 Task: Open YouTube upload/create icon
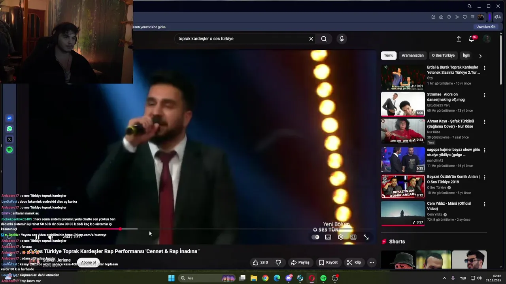coord(459,39)
